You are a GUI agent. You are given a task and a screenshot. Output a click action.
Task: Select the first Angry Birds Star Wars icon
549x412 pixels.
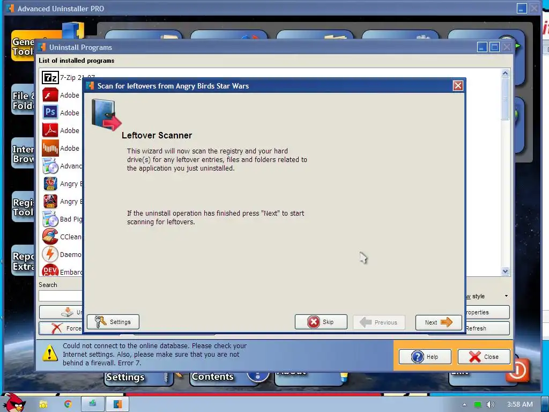[x=50, y=183]
